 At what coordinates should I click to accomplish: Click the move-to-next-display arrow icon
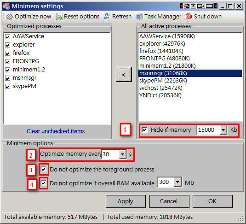click(x=200, y=6)
